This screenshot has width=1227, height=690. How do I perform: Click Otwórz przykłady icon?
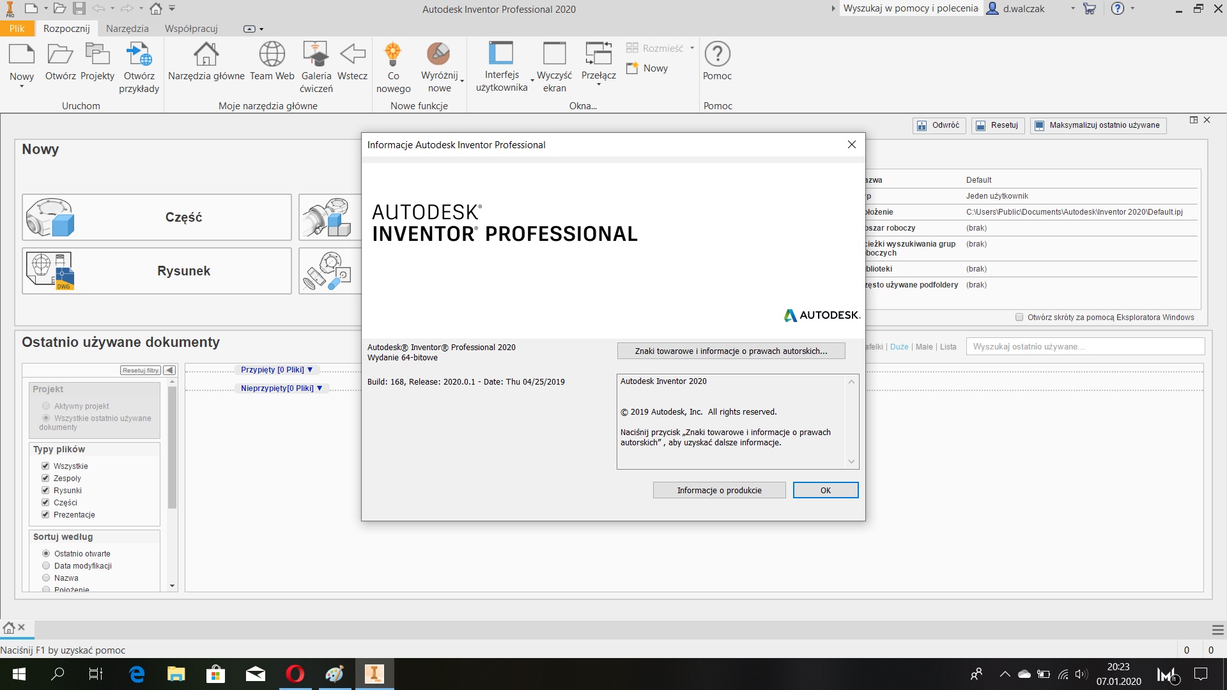(x=139, y=54)
